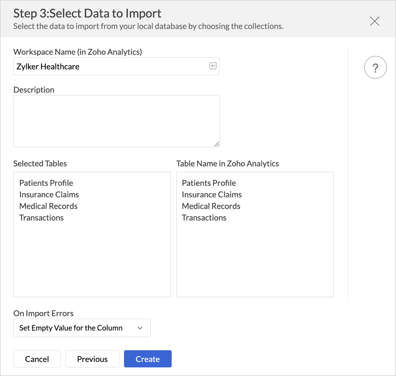Image resolution: width=396 pixels, height=376 pixels.
Task: Expand the On Import Errors dropdown
Action: click(x=82, y=328)
